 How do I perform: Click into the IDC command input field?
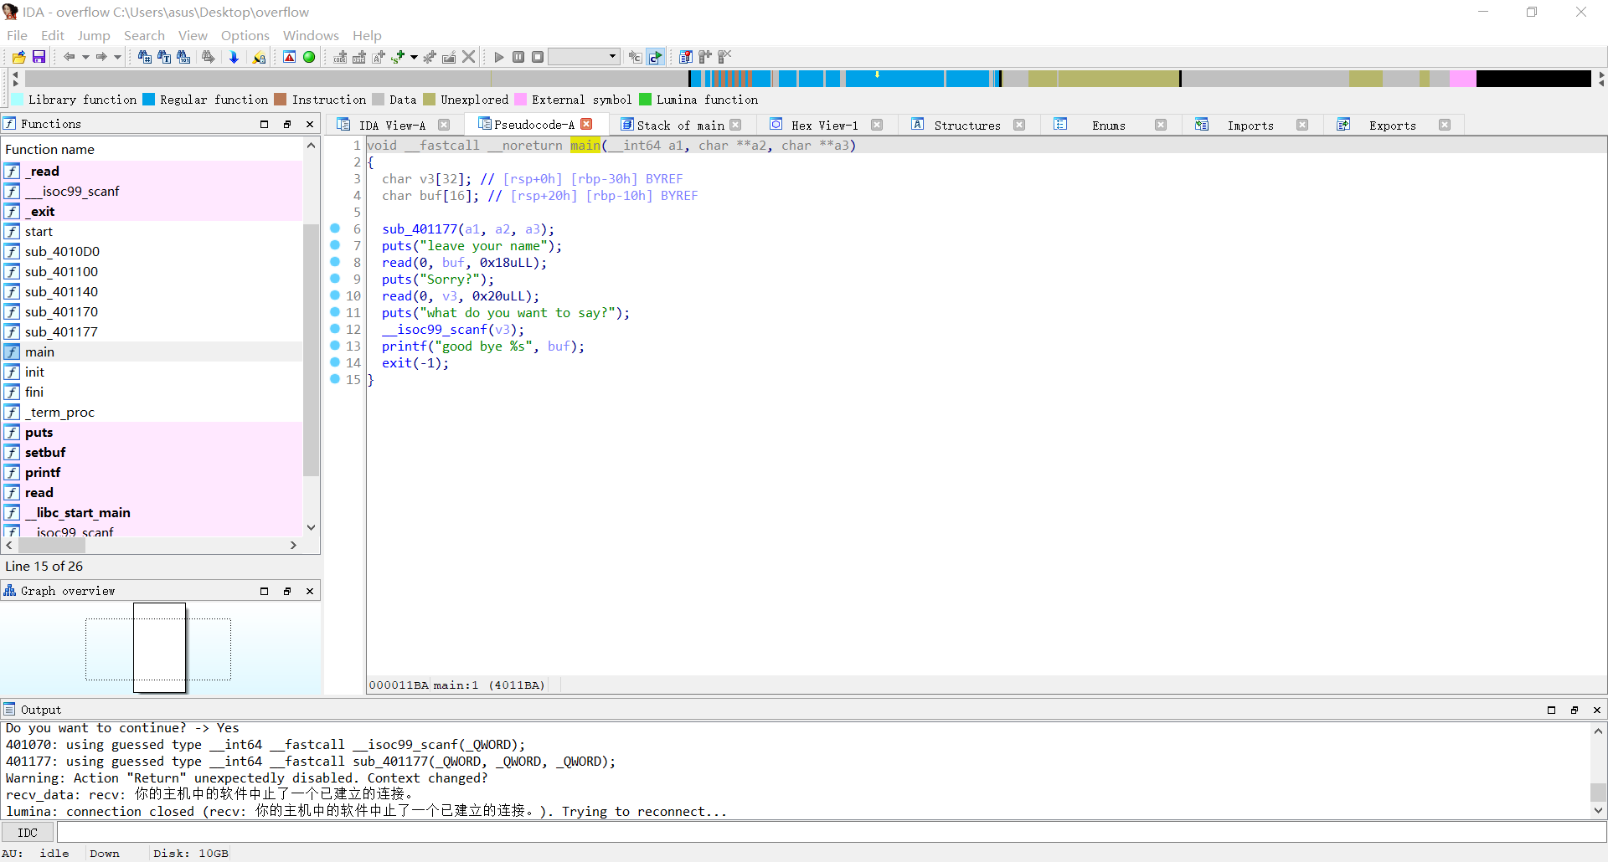point(831,833)
